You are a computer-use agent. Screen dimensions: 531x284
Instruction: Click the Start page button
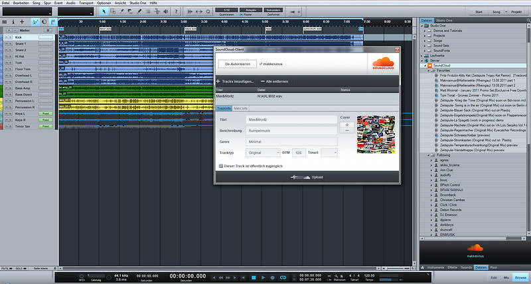(x=479, y=12)
